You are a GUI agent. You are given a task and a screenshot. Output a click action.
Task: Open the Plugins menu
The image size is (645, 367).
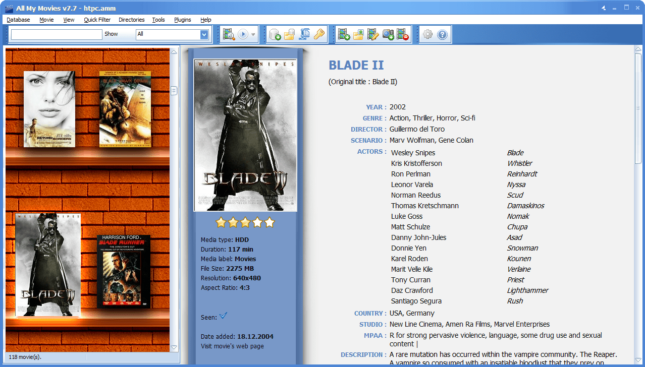(x=182, y=20)
